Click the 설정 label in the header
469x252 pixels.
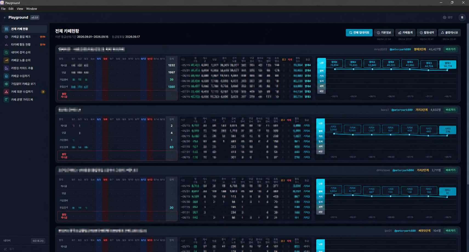point(450,17)
